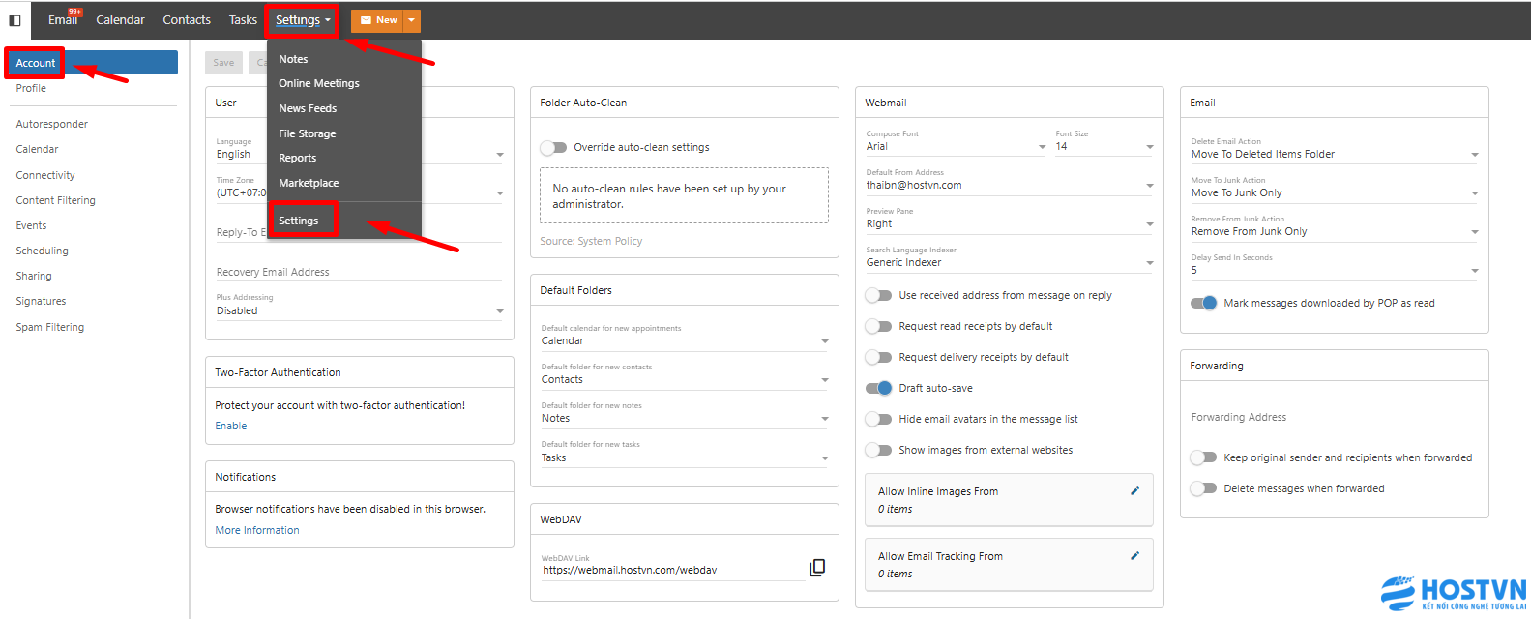The width and height of the screenshot is (1531, 619).
Task: Select Marketplace from the Settings menu
Action: [309, 183]
